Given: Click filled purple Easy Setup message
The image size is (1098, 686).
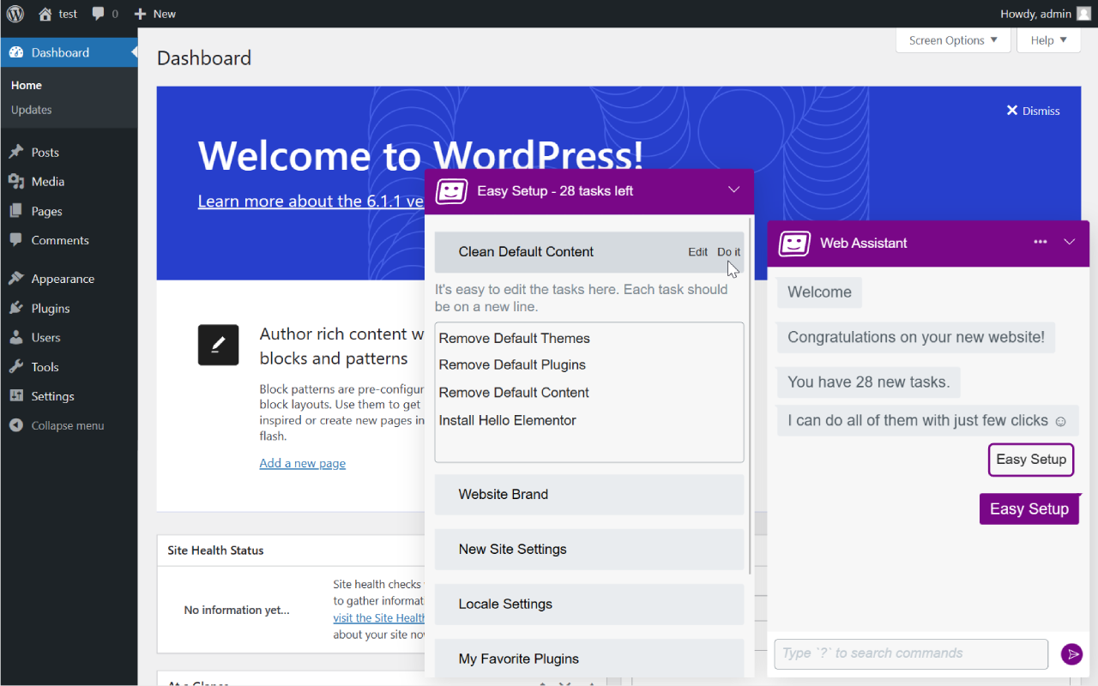Looking at the screenshot, I should click(1029, 509).
